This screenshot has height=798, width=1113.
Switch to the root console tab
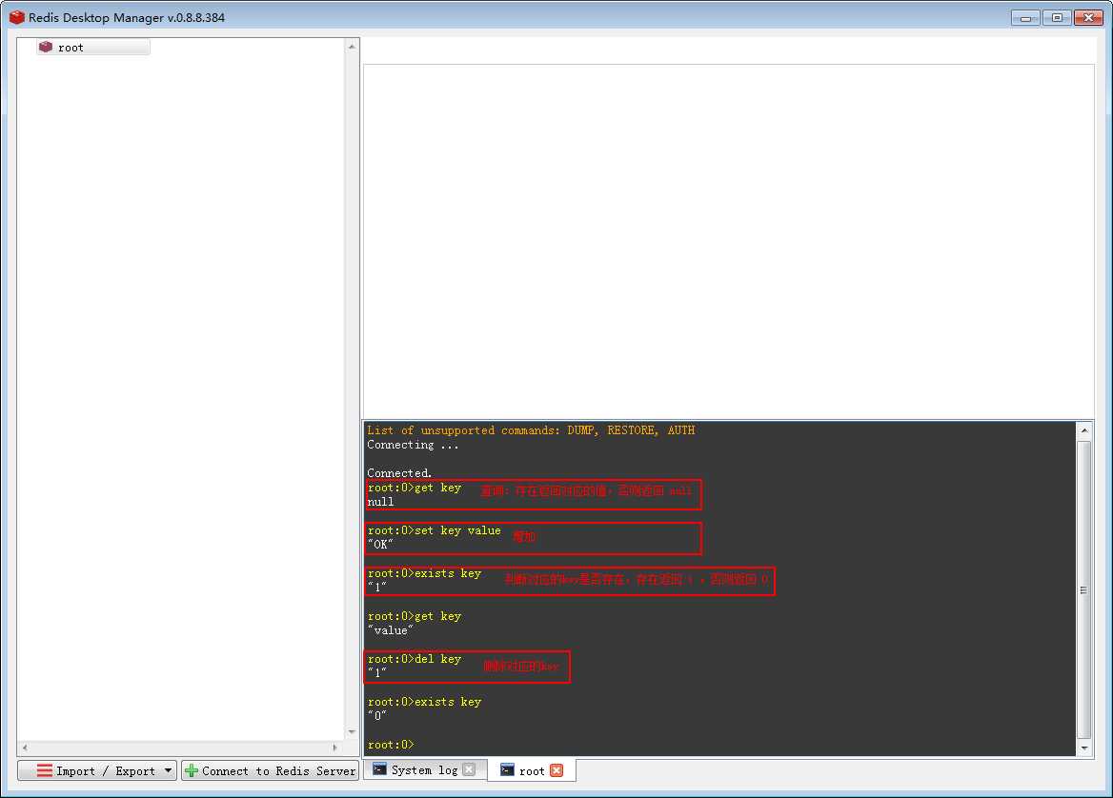[x=532, y=770]
